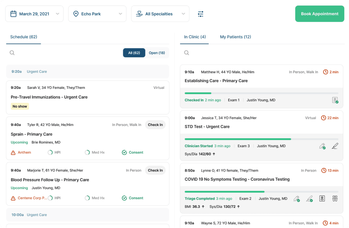Open the filter settings sliders icon
This screenshot has height=228, width=349.
(x=200, y=14)
